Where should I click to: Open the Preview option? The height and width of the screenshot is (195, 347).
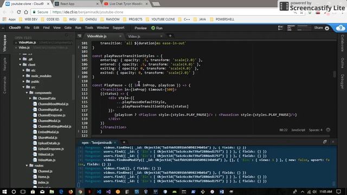click(x=140, y=28)
